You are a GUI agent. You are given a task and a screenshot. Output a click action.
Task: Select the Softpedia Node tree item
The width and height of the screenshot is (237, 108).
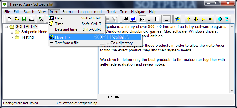coord(34,32)
